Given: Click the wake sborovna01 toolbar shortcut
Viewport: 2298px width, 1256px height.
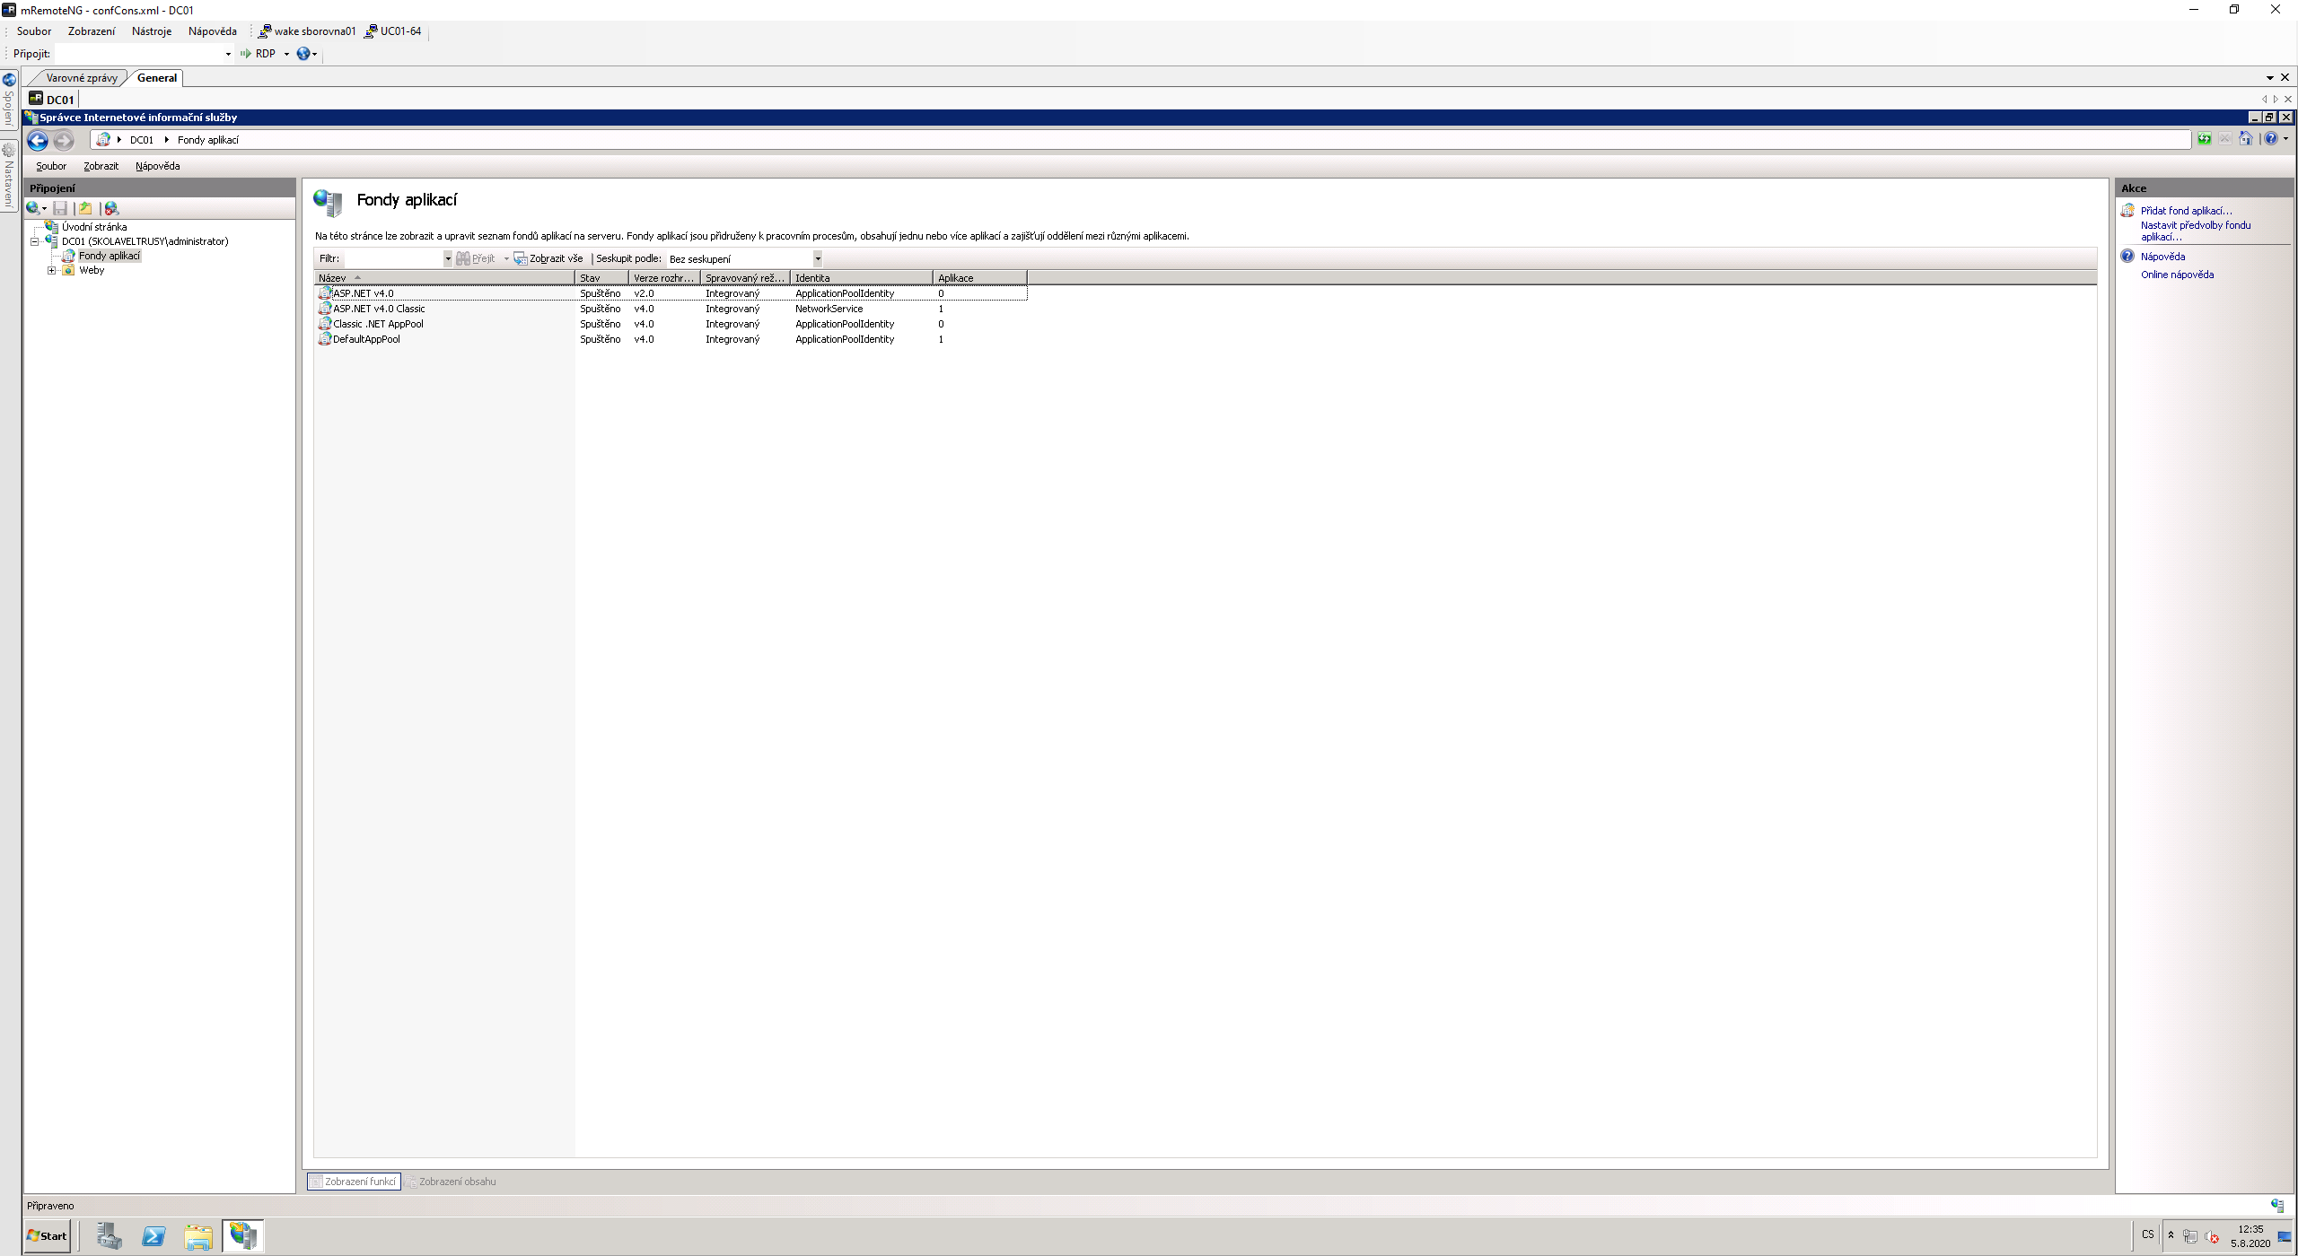Looking at the screenshot, I should (307, 31).
